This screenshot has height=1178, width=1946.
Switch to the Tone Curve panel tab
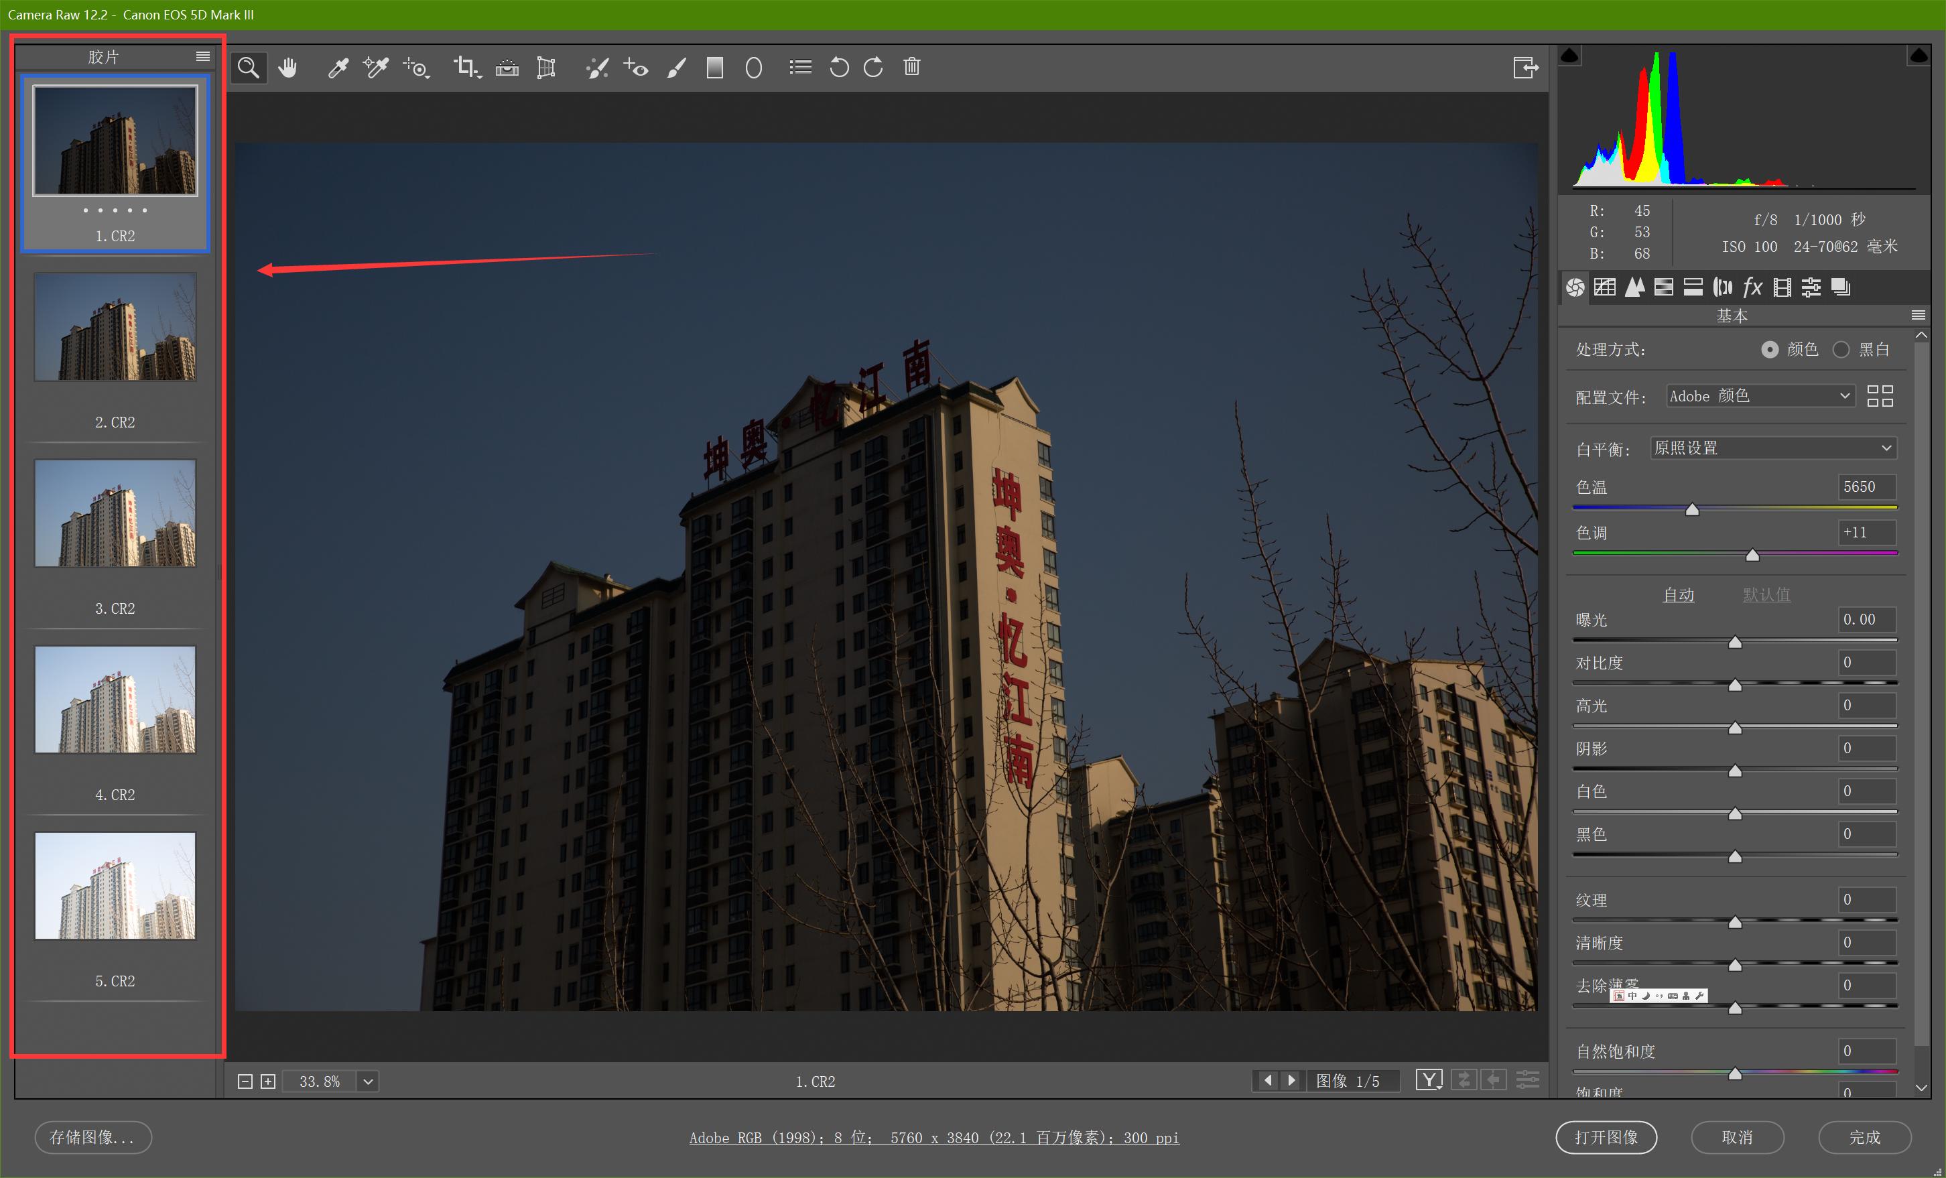tap(1604, 287)
